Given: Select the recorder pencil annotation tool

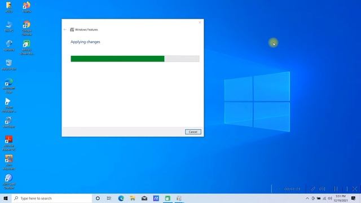Looking at the screenshot, I should click(312, 189).
